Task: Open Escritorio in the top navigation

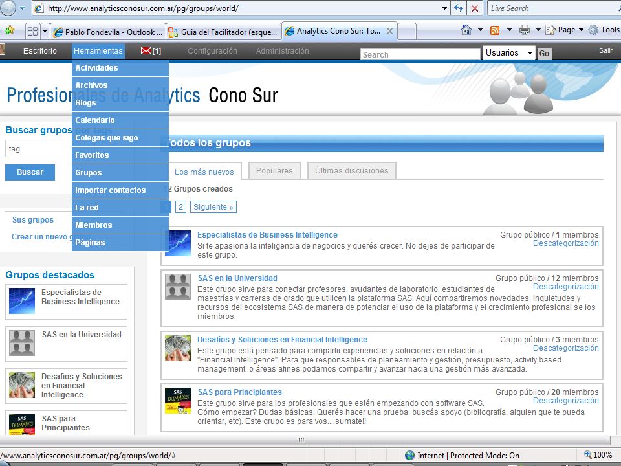Action: point(40,50)
